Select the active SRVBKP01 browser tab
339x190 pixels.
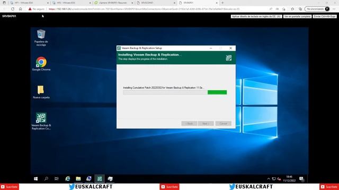click(x=198, y=3)
